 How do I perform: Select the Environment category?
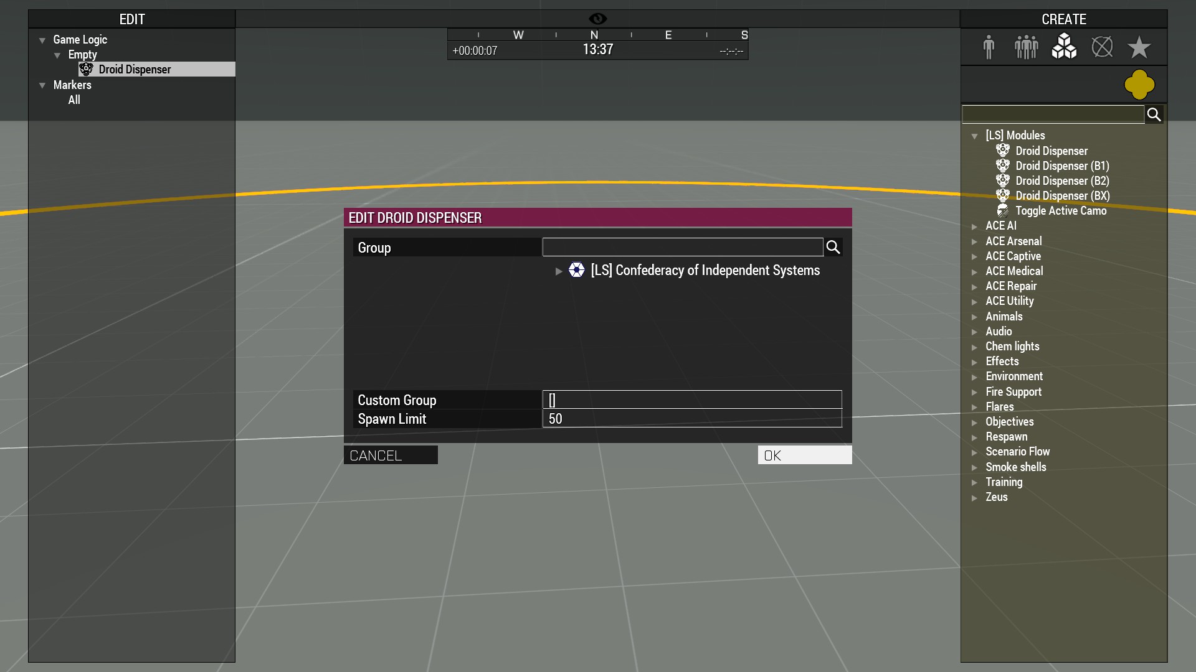(1013, 376)
